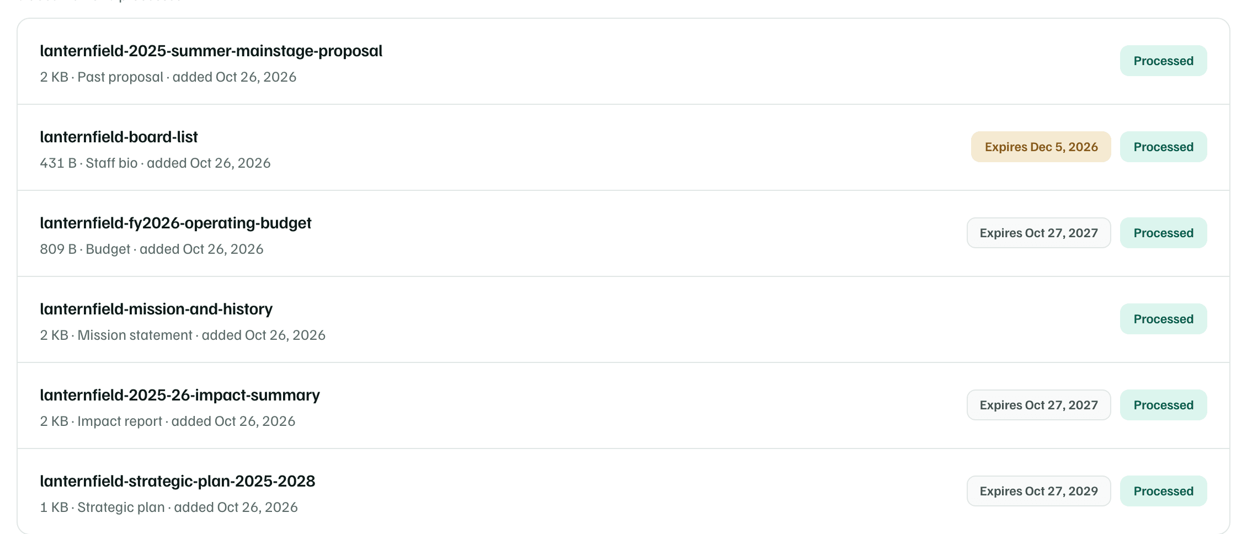Click Processed status on the board list row

click(1163, 147)
